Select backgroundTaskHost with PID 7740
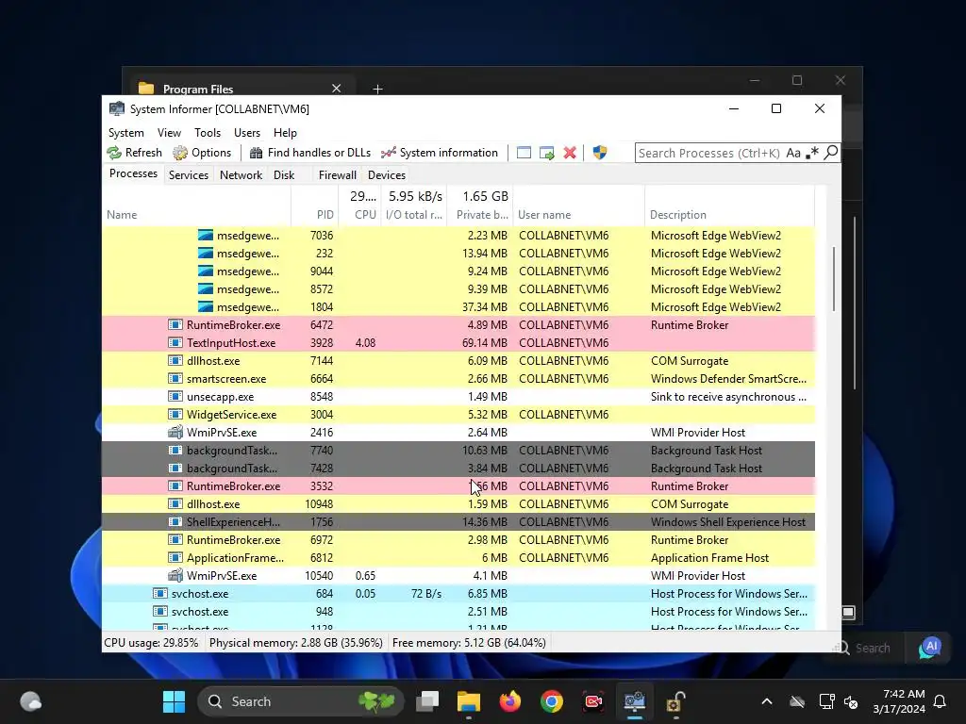Image resolution: width=966 pixels, height=724 pixels. [458, 451]
